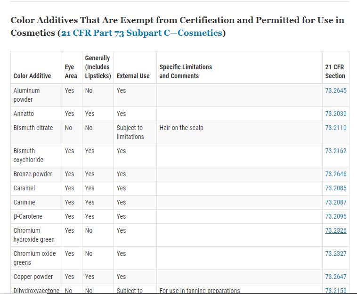Open the 21 CFR Part 73 Subpart C—Cosmetics link
The height and width of the screenshot is (294, 357).
coord(142,33)
